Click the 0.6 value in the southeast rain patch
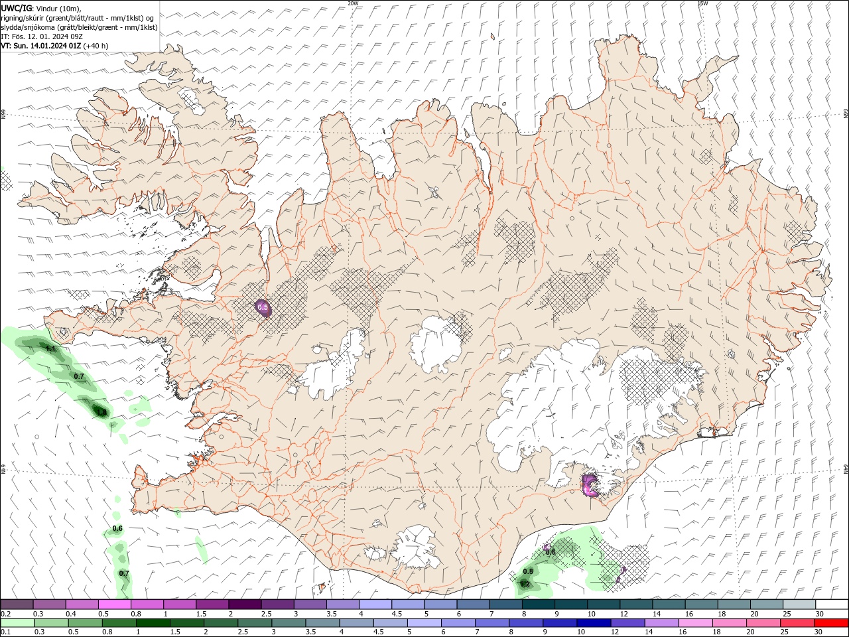 click(x=551, y=552)
